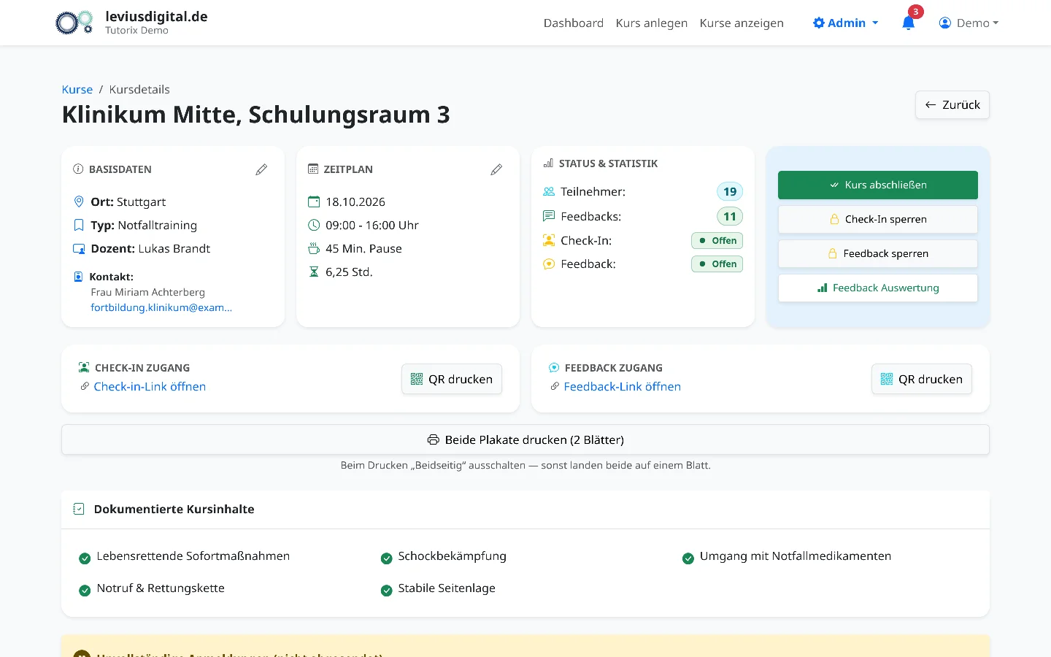
Task: Click the leviusdigital.de gear logo
Action: click(74, 23)
